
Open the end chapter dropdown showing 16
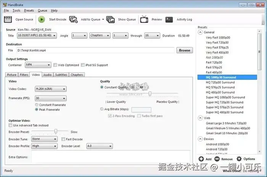[x=152, y=35]
